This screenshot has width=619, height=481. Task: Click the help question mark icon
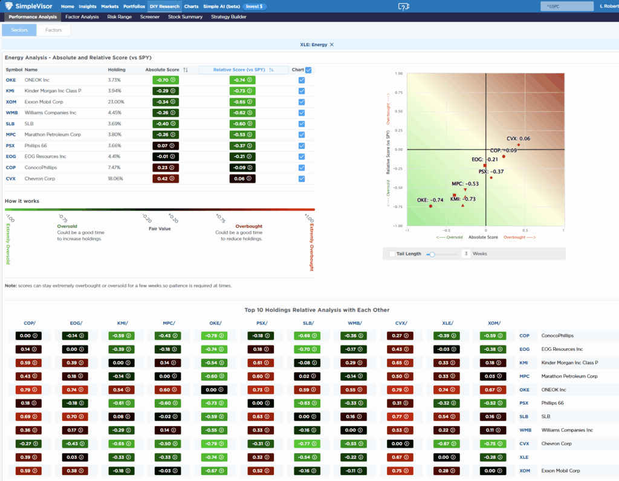point(404,7)
